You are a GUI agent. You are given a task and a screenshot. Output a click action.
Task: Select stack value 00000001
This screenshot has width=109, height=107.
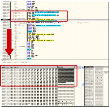[x=99, y=74]
